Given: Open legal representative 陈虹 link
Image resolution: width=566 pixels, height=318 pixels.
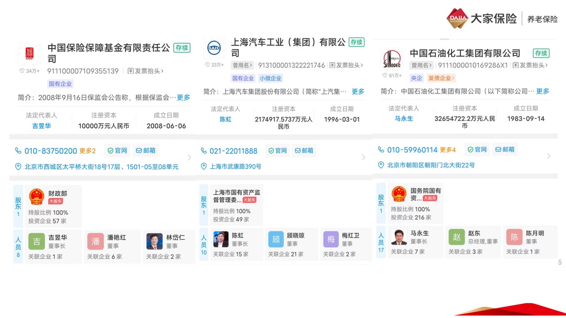Looking at the screenshot, I should coord(226,119).
